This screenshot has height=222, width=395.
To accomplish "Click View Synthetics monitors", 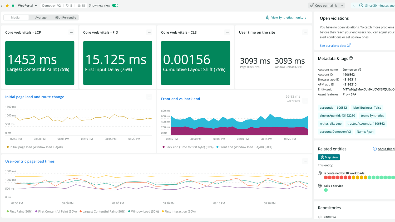I will (289, 17).
